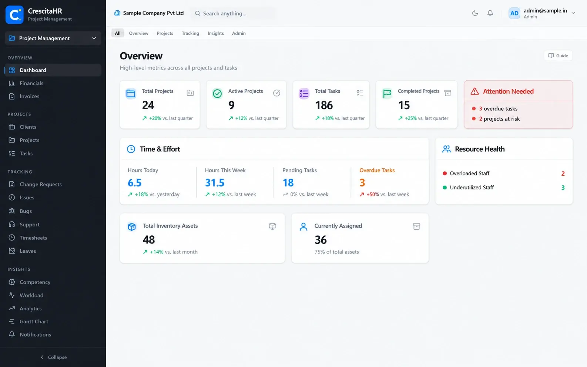Click the Workload activity icon
This screenshot has width=587, height=367.
pyautogui.click(x=12, y=295)
